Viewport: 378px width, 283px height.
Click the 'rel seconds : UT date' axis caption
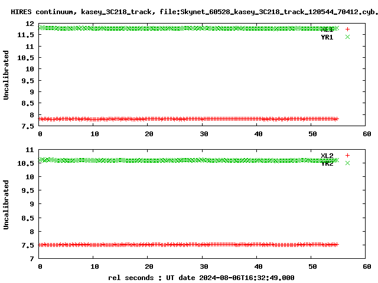click(x=201, y=278)
